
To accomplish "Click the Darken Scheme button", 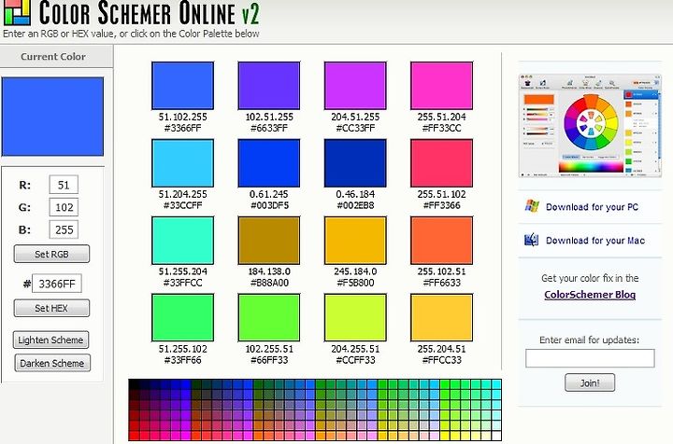I will pyautogui.click(x=52, y=363).
